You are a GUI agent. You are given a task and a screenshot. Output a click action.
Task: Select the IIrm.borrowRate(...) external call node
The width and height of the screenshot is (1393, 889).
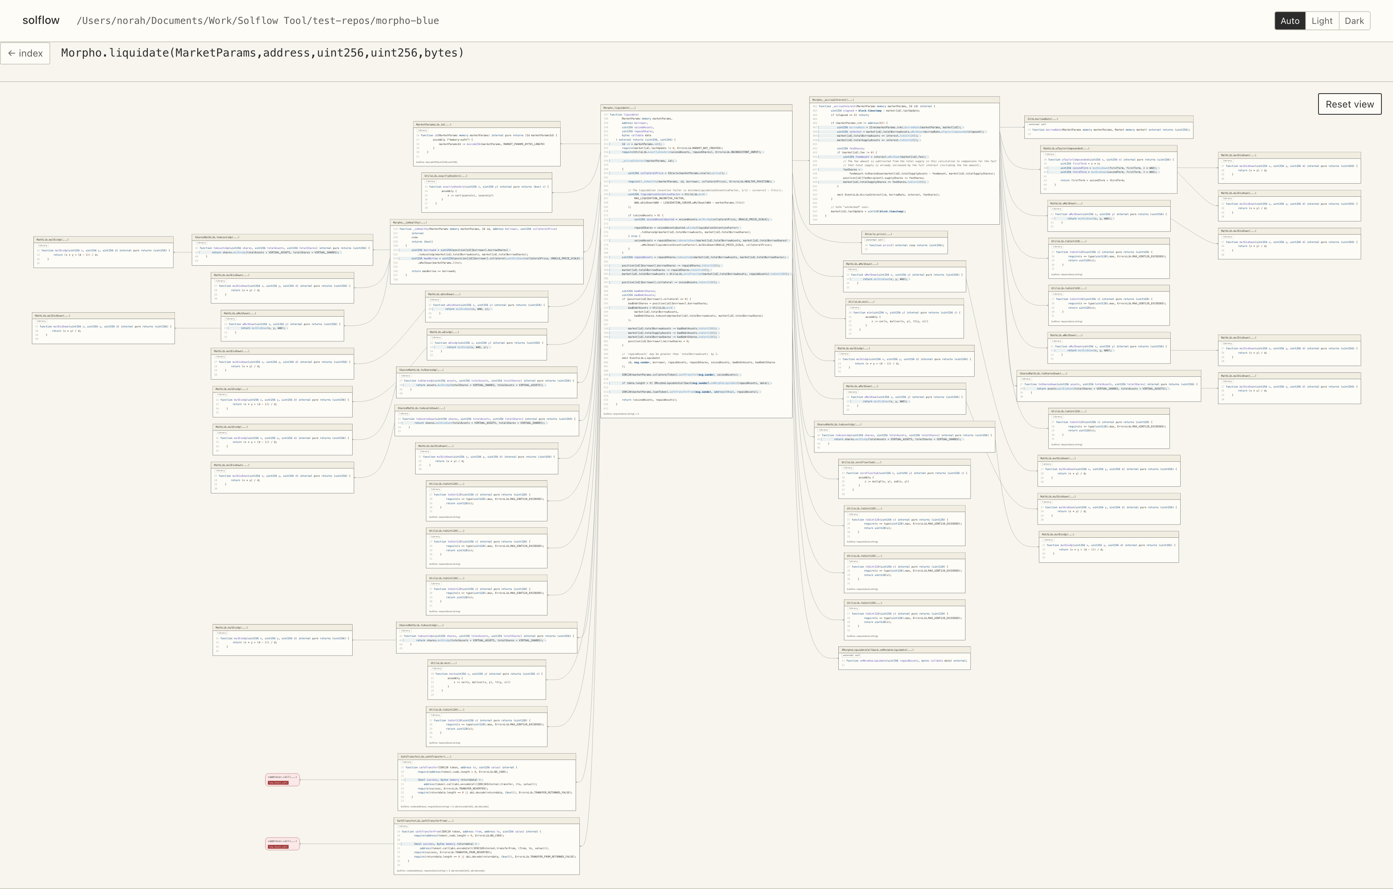[1109, 127]
